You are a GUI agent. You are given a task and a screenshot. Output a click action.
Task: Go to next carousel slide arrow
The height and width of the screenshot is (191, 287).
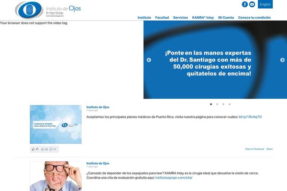282,60
